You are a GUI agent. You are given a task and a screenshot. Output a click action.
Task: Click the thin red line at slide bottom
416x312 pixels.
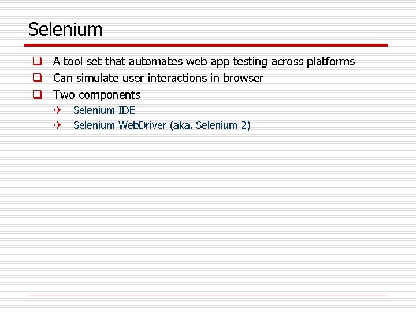click(208, 295)
